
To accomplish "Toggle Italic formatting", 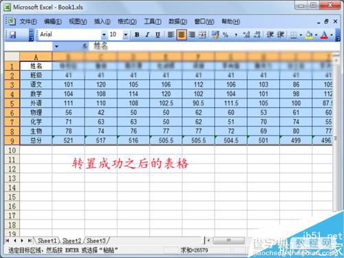I will click(147, 35).
